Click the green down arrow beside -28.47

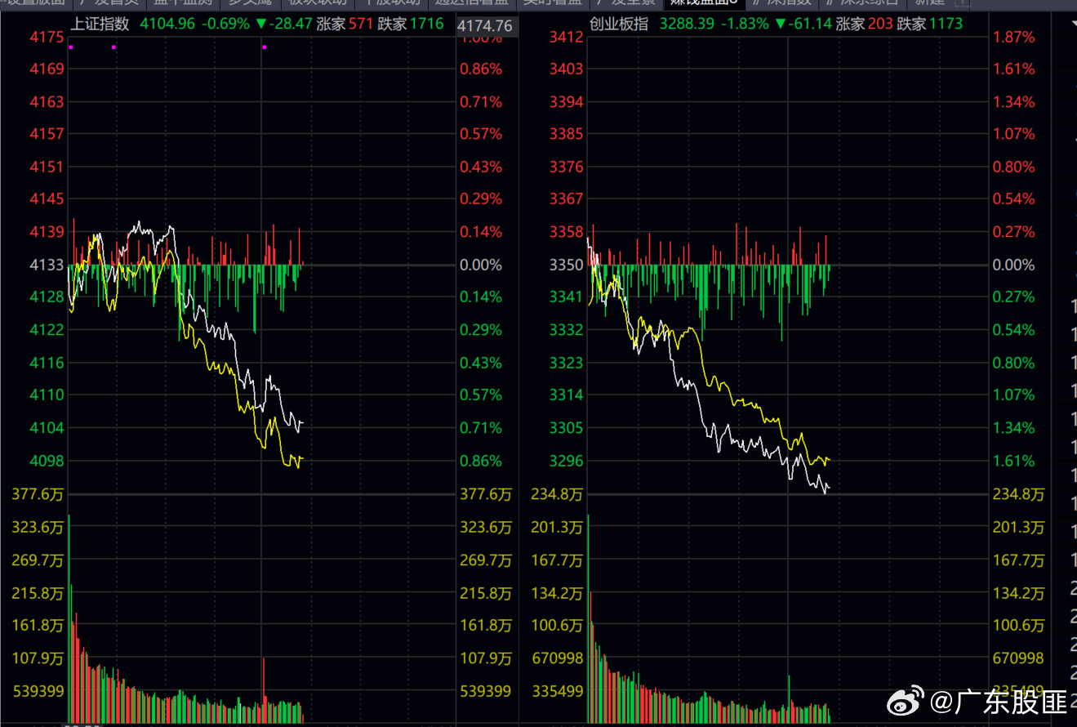[261, 25]
